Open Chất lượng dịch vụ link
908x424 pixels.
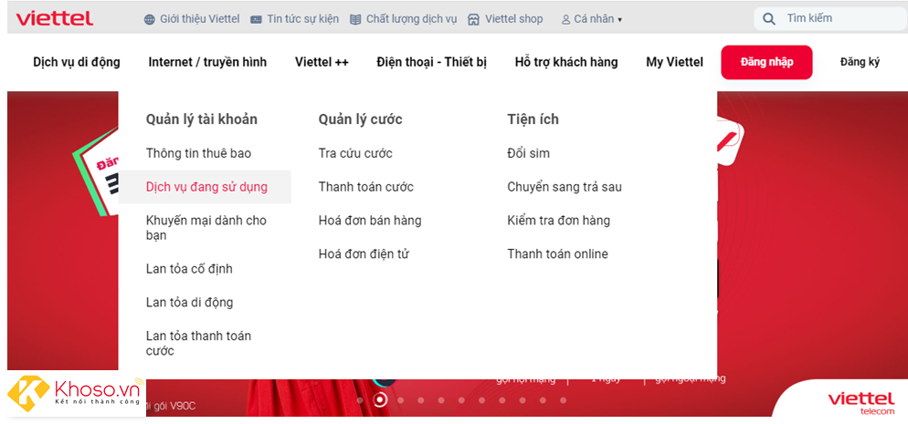tap(411, 19)
